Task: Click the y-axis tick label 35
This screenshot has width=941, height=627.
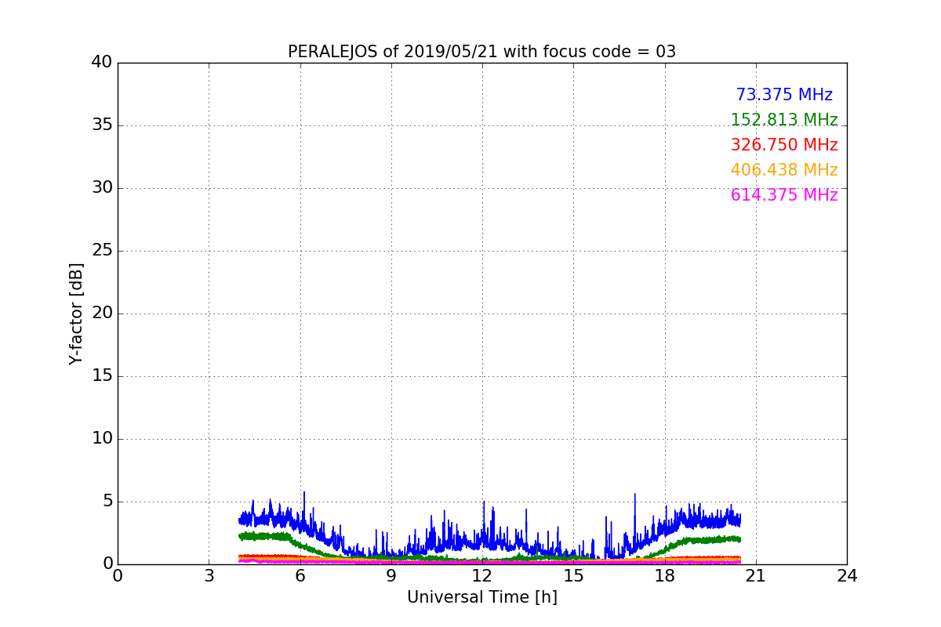Action: [102, 125]
